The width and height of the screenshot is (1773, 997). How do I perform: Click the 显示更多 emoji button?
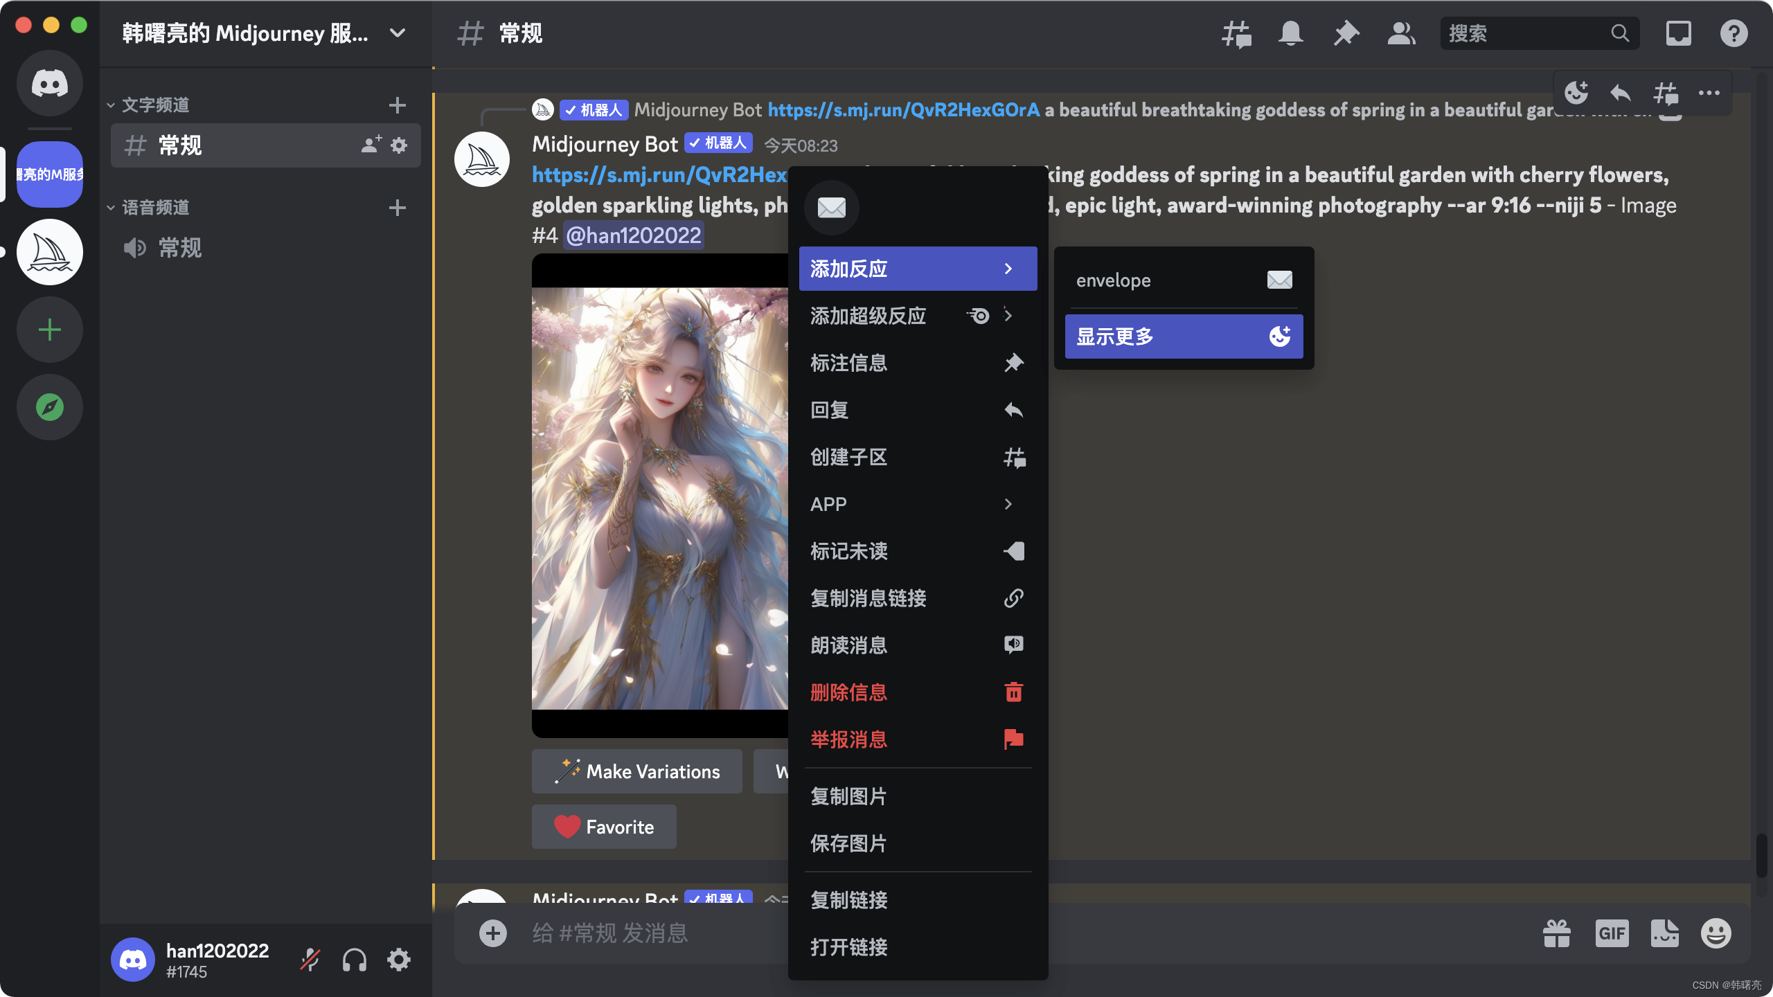pyautogui.click(x=1182, y=336)
